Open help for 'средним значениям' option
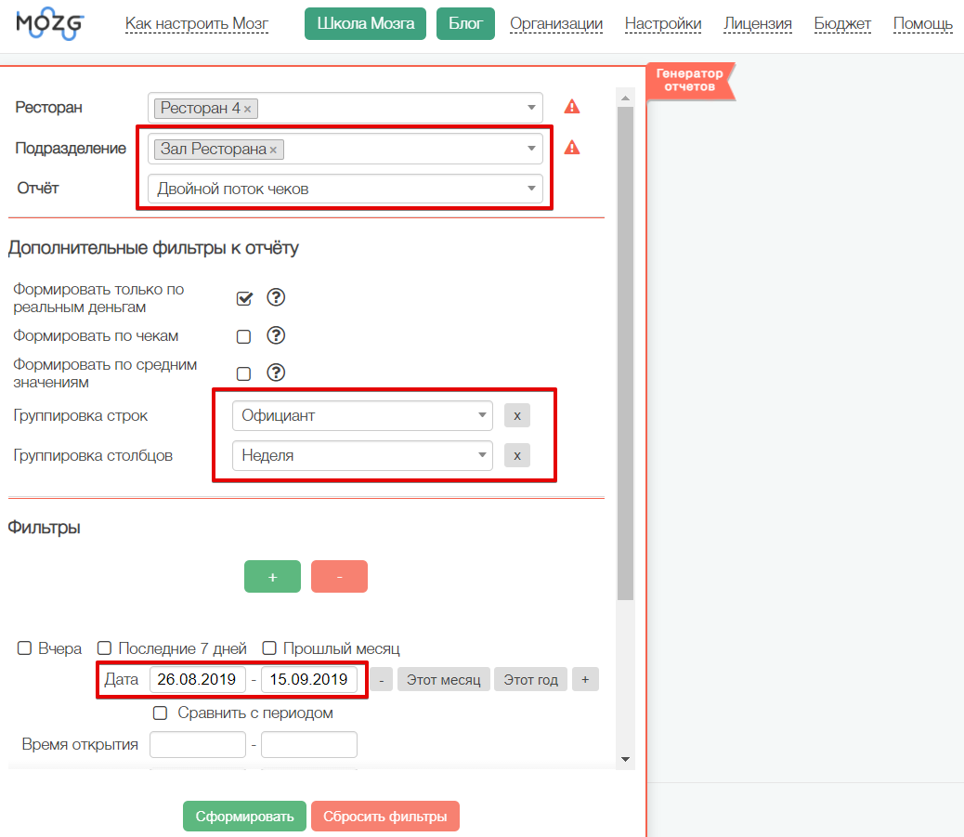This screenshot has width=964, height=837. click(276, 373)
